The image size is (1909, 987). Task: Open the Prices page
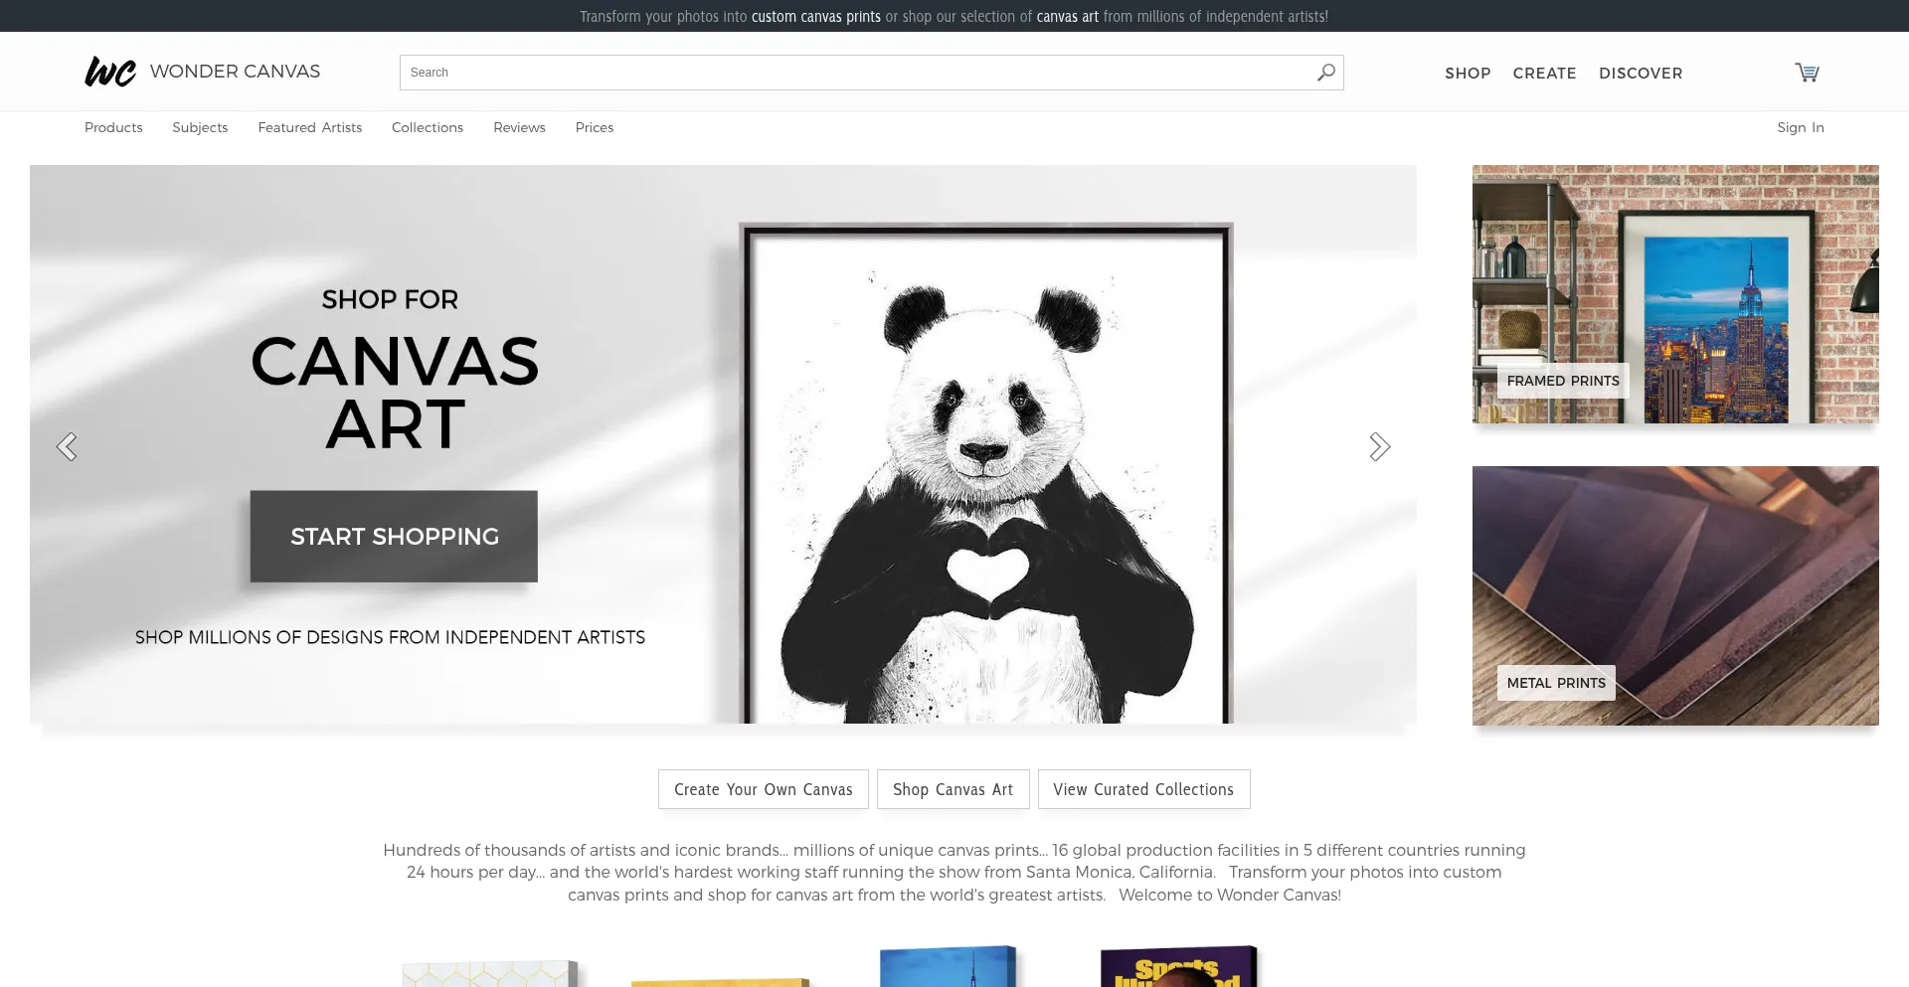point(595,127)
